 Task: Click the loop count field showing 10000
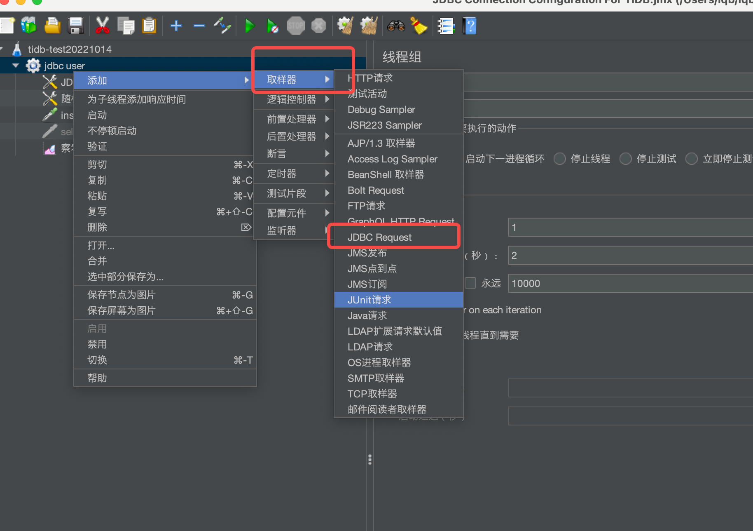(631, 283)
